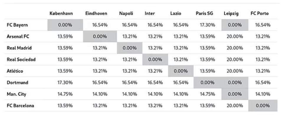Click the Leipzig column header
The image size is (289, 119).
pyautogui.click(x=231, y=13)
